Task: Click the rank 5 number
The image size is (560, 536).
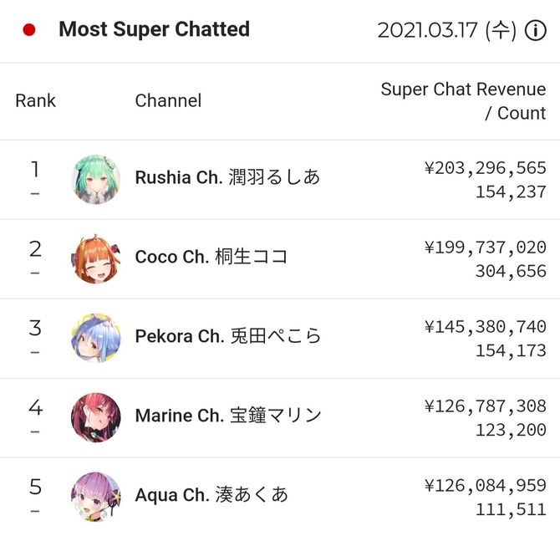Action: [x=35, y=487]
